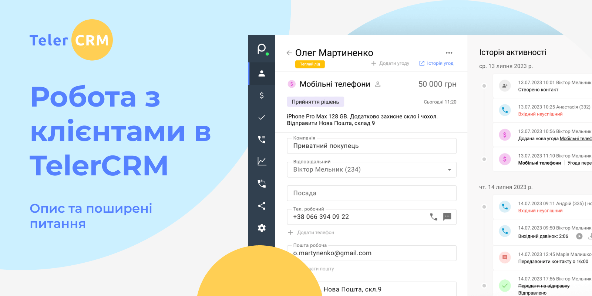Open Історія угод link

[x=436, y=63]
